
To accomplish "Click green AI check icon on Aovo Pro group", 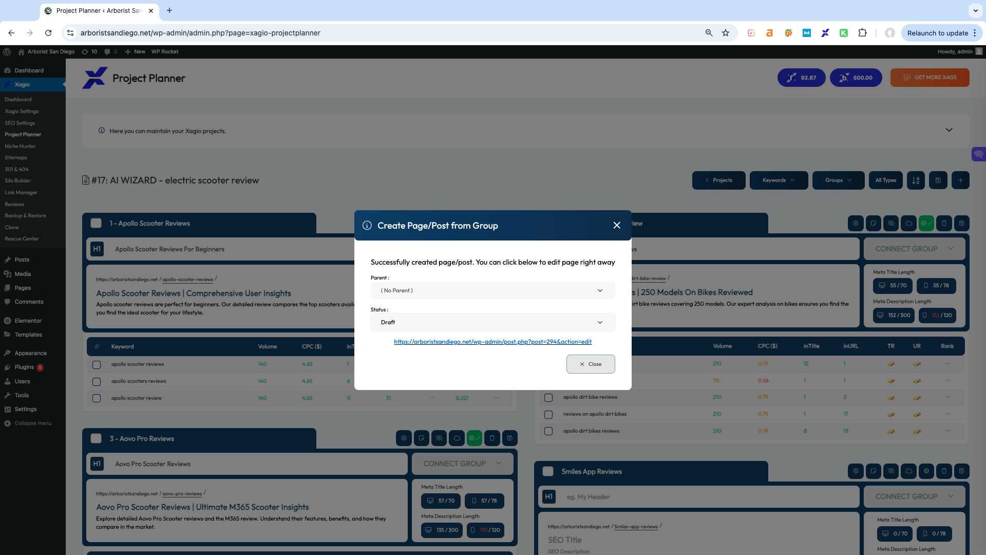I will coord(475,438).
